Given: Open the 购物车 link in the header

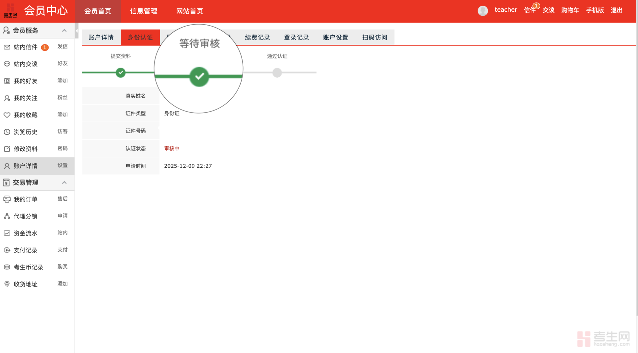Looking at the screenshot, I should (570, 10).
